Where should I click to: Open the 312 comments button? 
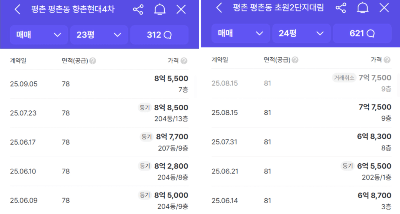[x=159, y=35]
